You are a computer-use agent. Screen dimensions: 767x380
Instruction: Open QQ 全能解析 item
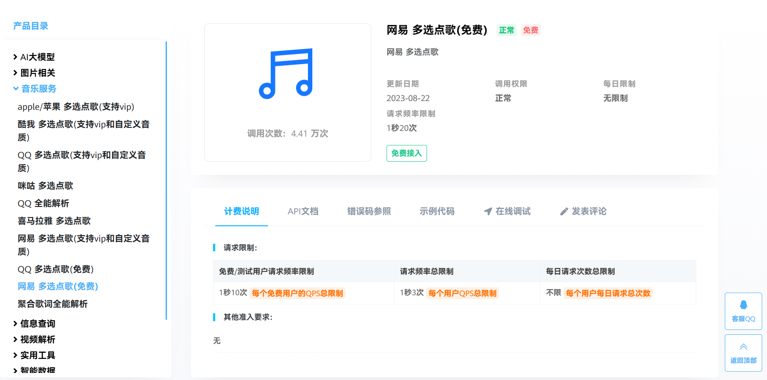click(x=43, y=203)
